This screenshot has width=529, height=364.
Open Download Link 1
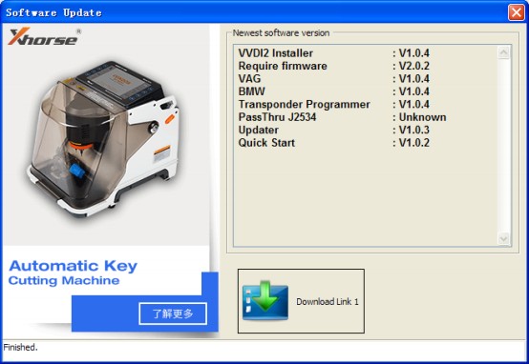click(301, 301)
